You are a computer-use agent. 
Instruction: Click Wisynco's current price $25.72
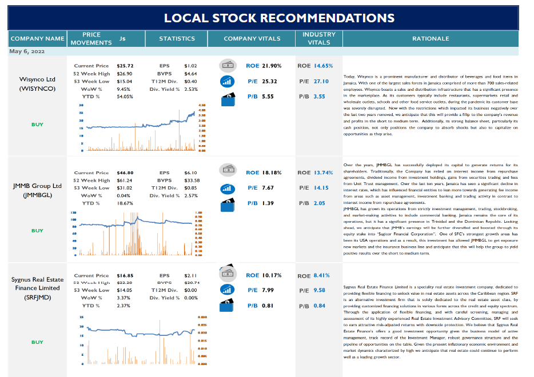pos(125,66)
